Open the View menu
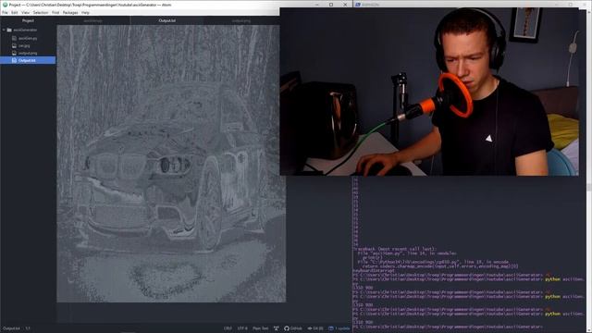 [25, 12]
